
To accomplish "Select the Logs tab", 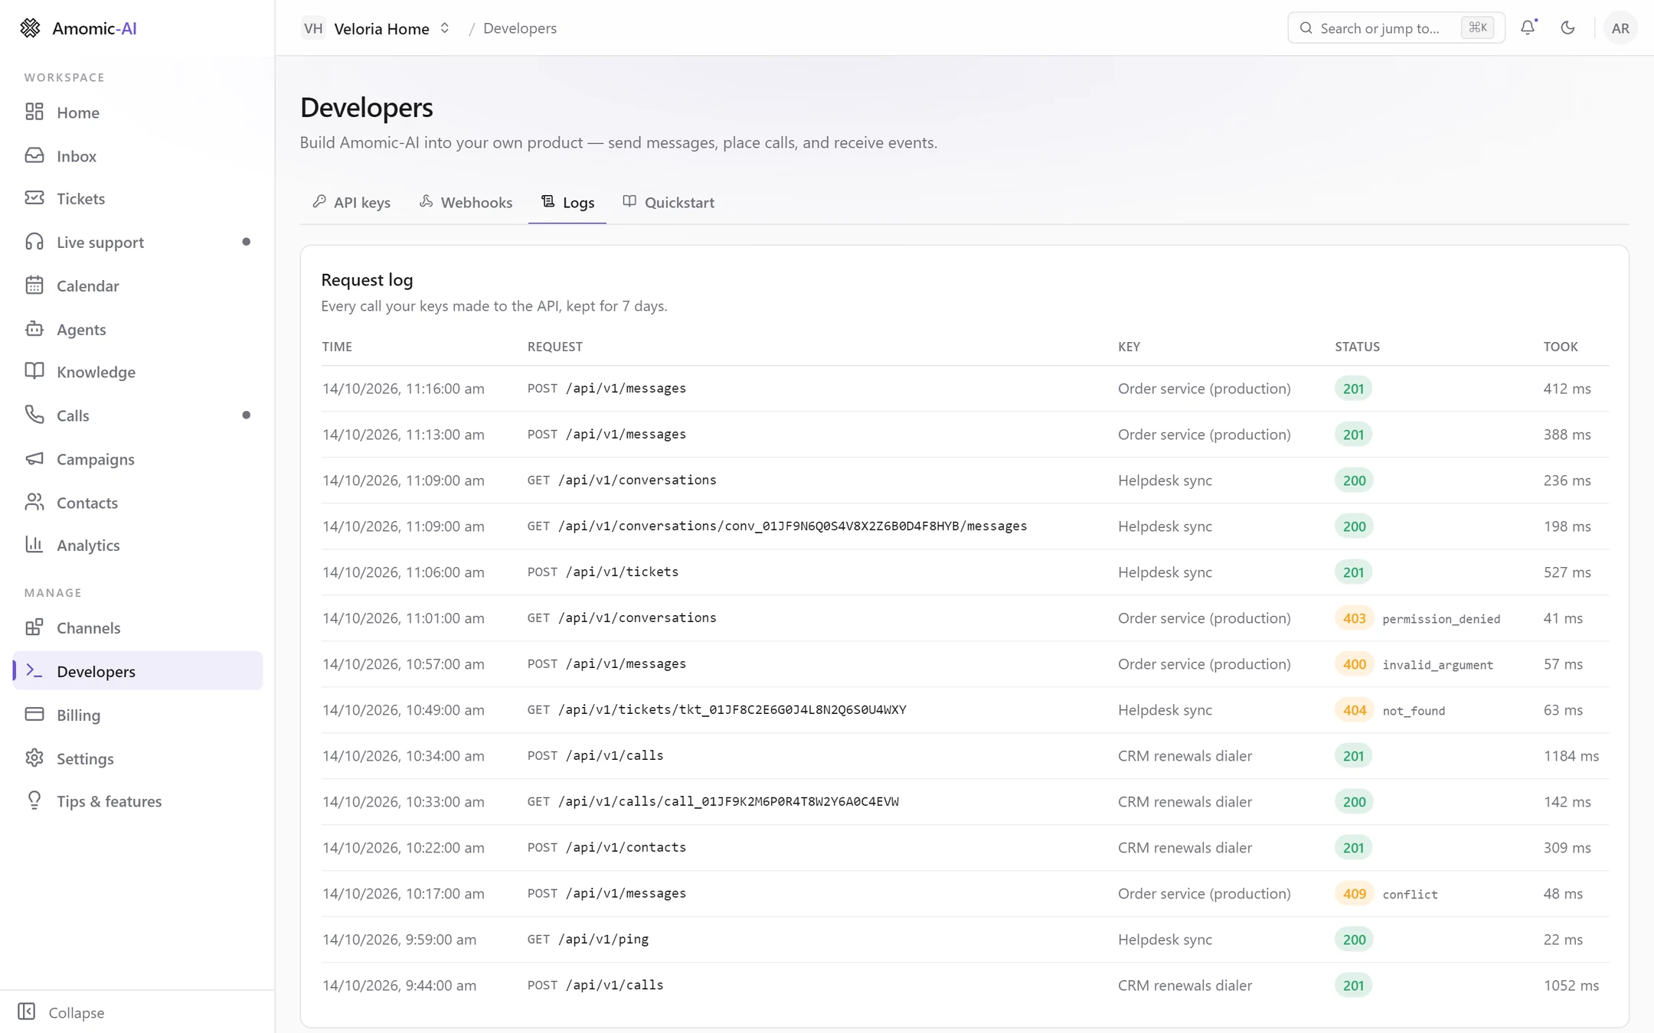I will 567,202.
